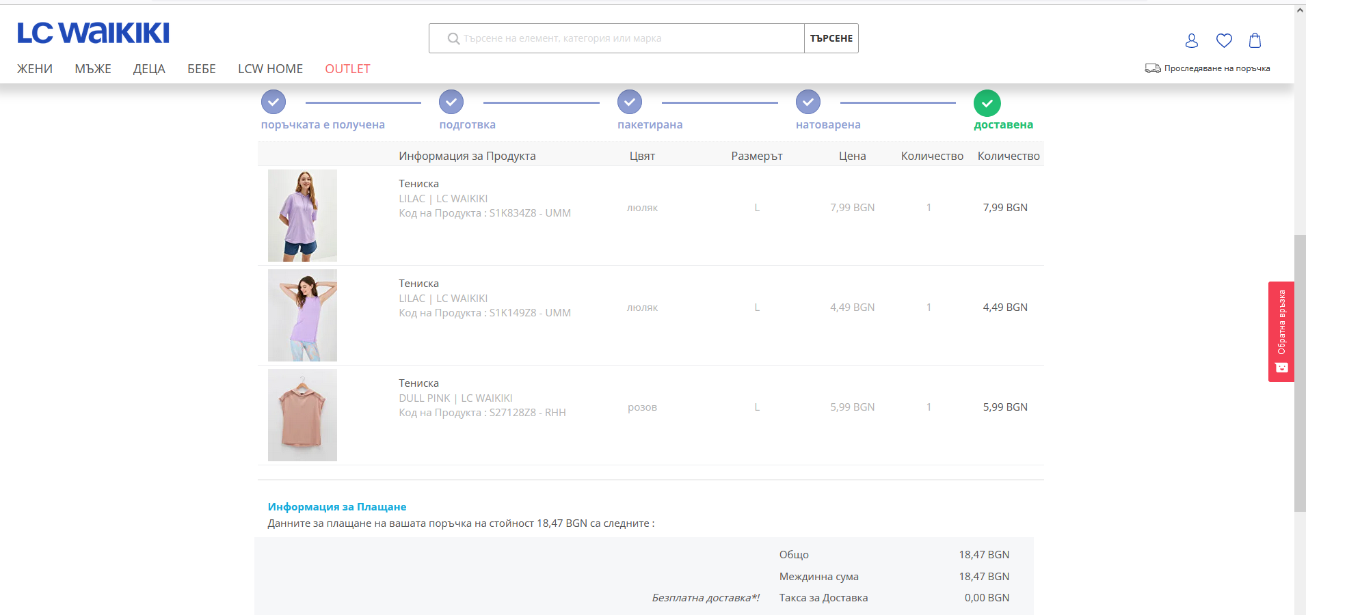Screen dimensions: 1347x615
Task: Click the LC Waikiki logo
Action: [93, 33]
